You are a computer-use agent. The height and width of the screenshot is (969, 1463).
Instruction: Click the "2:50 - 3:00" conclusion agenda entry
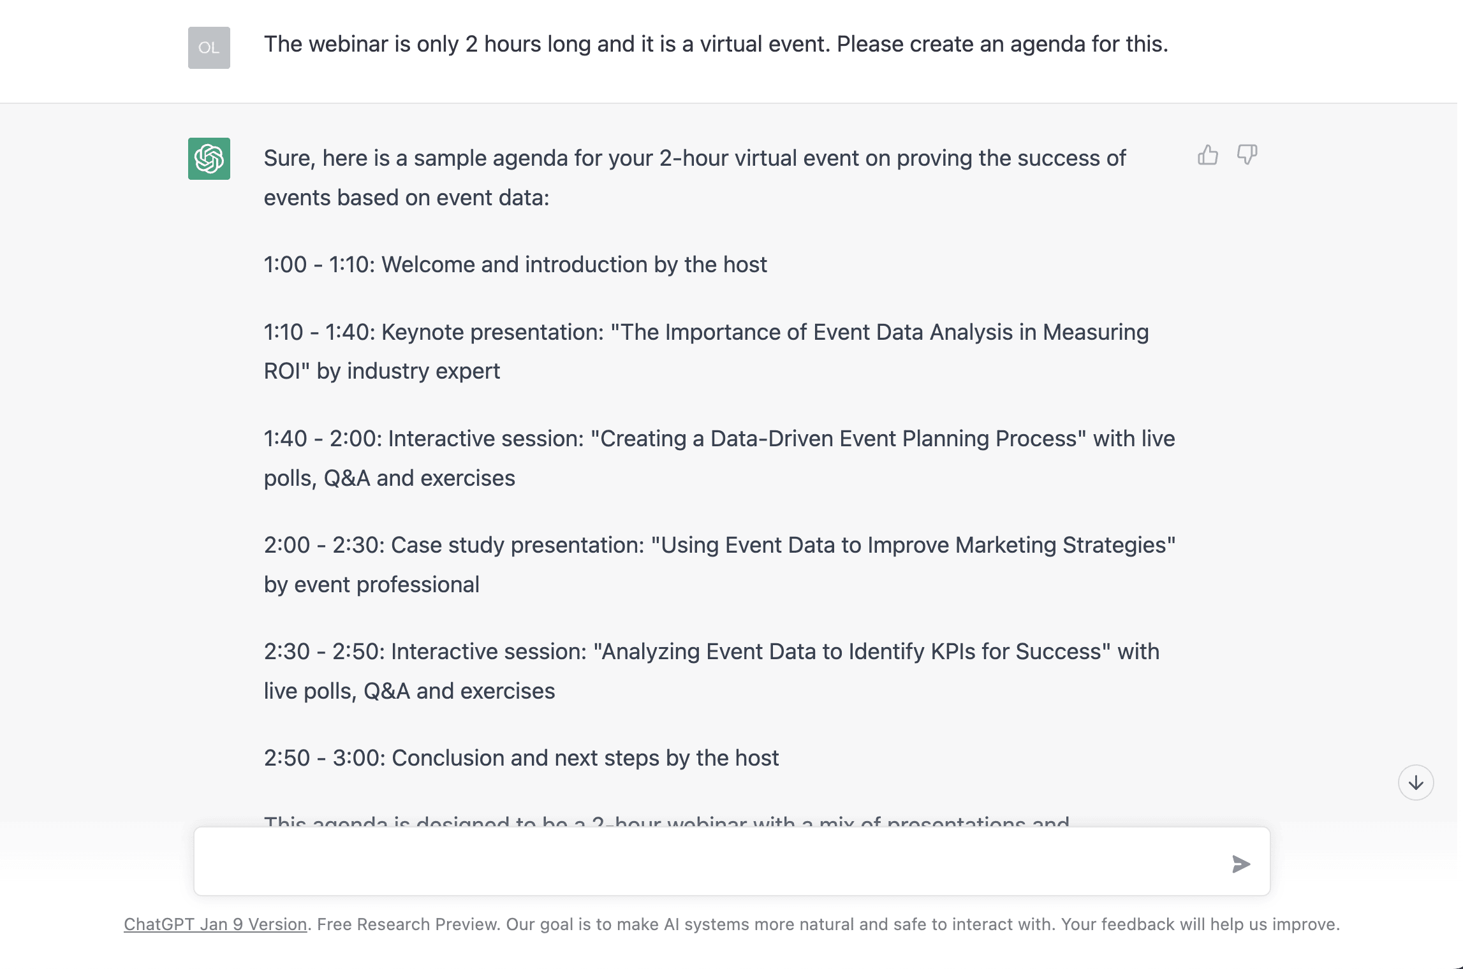pos(521,758)
